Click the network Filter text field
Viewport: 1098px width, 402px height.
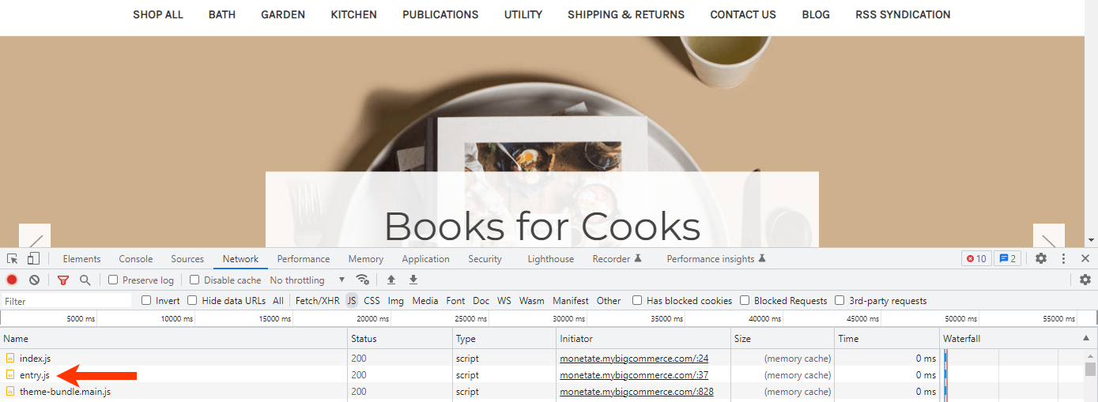pos(66,301)
